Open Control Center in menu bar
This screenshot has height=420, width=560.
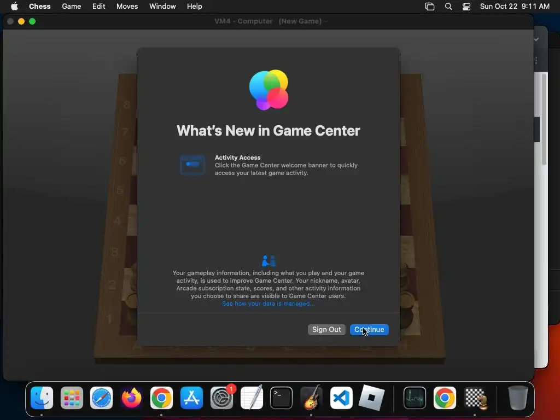[466, 7]
